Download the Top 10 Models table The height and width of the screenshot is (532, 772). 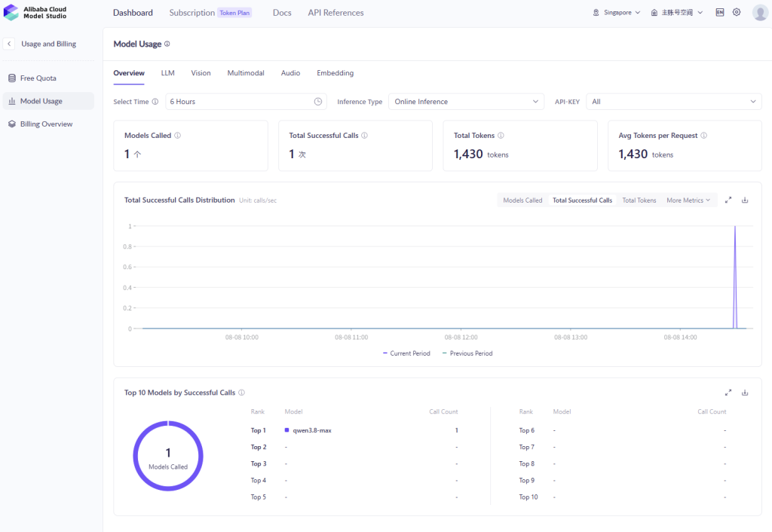pos(745,393)
